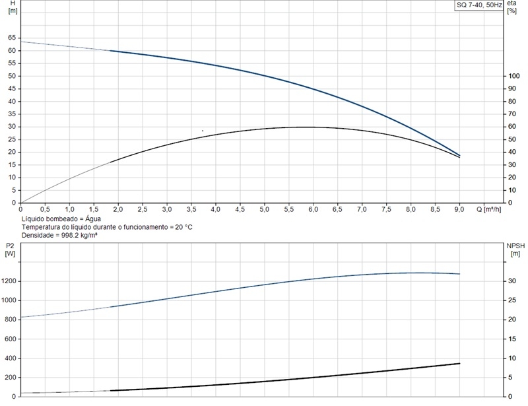
Task: Click the "80" tick on the eta axis
Action: tap(512, 101)
